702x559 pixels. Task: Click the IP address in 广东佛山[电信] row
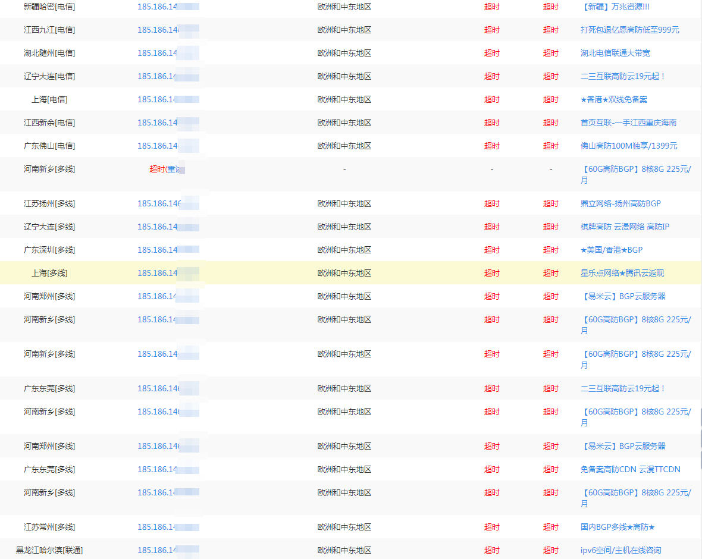point(168,146)
